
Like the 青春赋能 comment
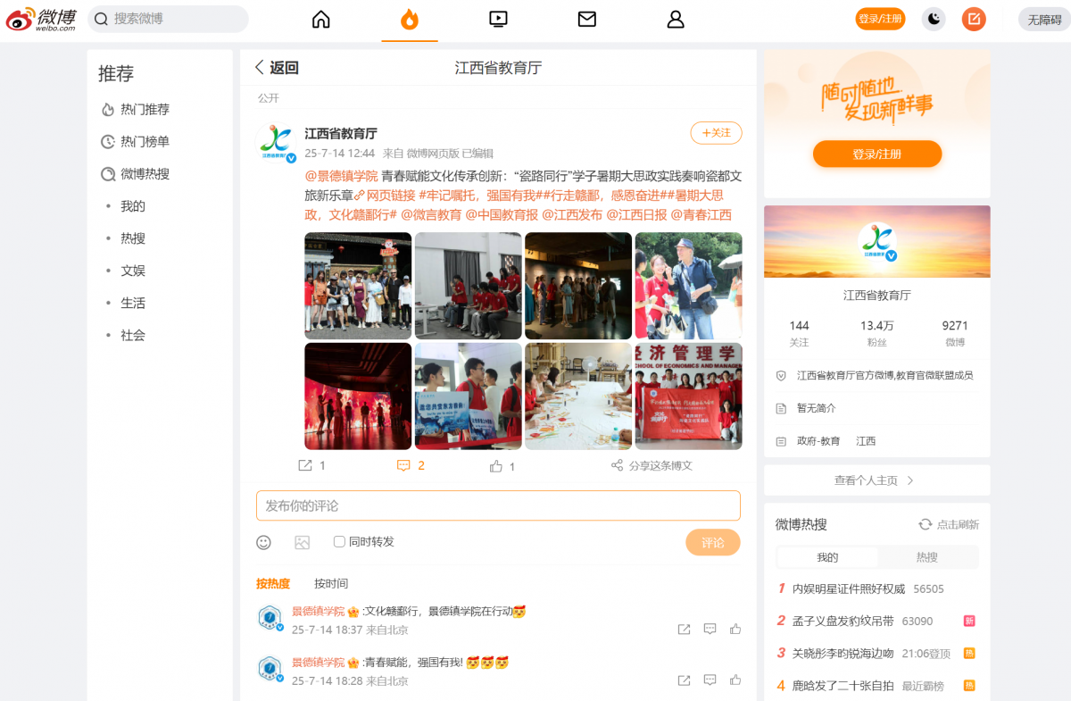click(735, 680)
